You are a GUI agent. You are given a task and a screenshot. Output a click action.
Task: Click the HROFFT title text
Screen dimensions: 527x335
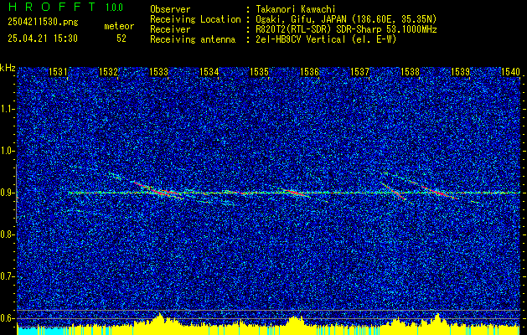coord(52,7)
